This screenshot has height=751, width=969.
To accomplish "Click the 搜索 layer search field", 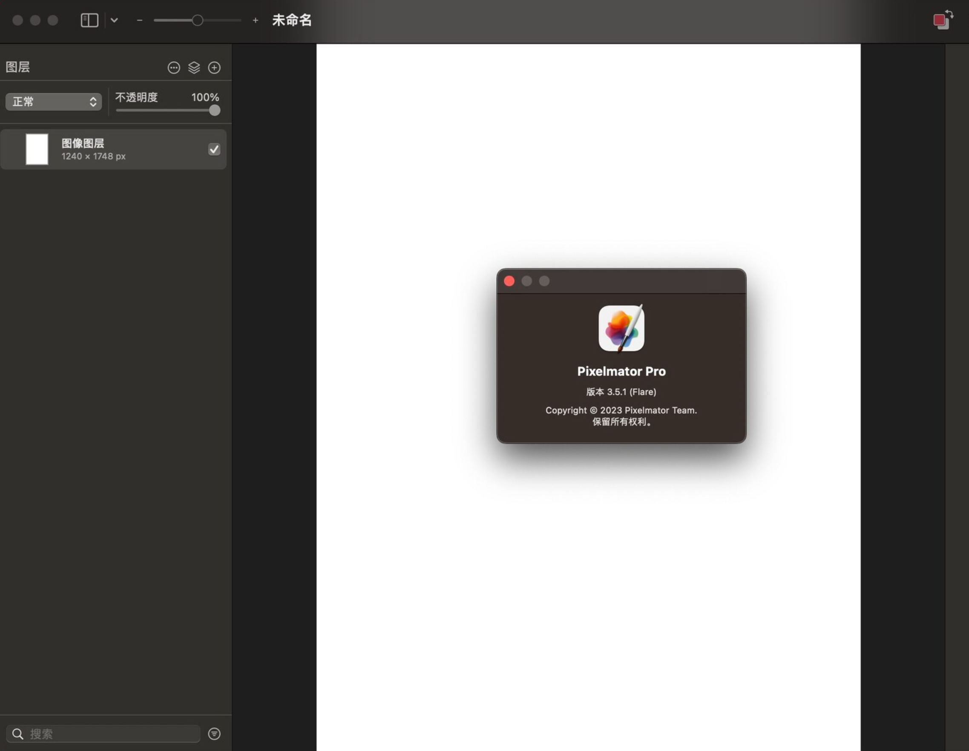I will [103, 734].
